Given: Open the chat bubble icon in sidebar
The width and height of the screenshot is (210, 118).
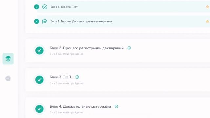Looking at the screenshot, I should pyautogui.click(x=8, y=78).
